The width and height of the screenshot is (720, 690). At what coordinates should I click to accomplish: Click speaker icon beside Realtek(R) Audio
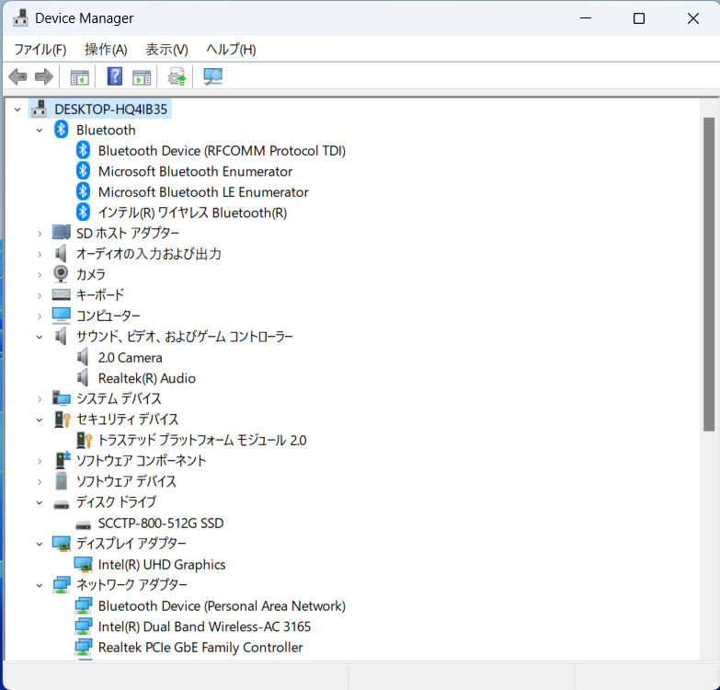click(83, 377)
